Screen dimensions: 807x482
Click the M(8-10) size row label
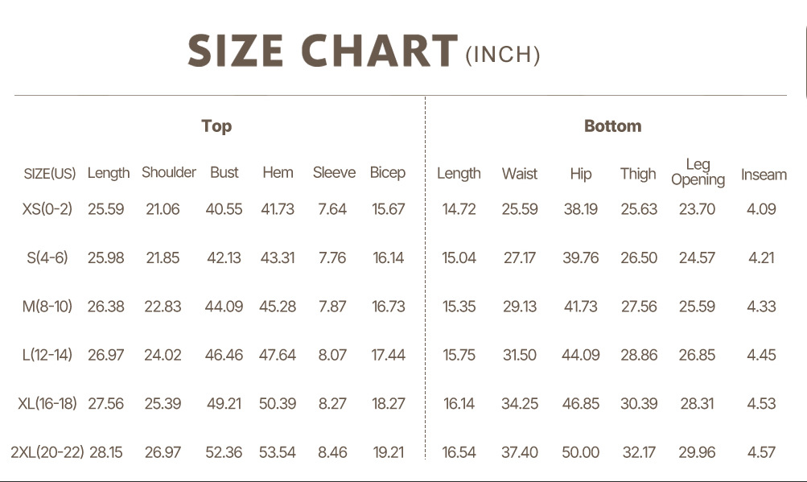47,307
